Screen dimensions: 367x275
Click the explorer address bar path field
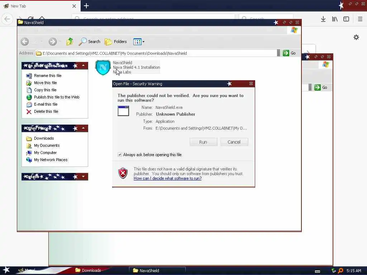[x=156, y=53]
